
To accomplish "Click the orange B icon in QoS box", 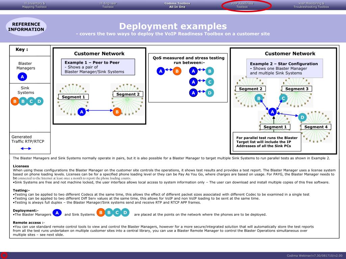I will (177, 71).
